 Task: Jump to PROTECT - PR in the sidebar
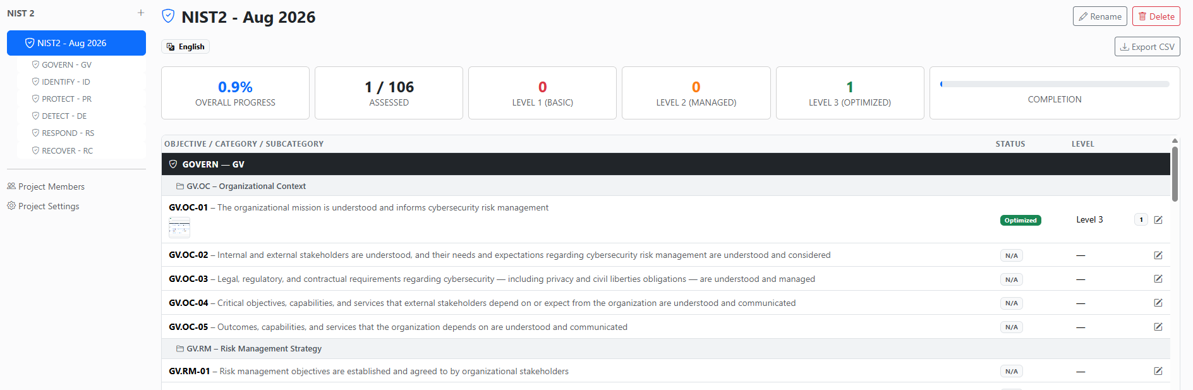[82, 99]
